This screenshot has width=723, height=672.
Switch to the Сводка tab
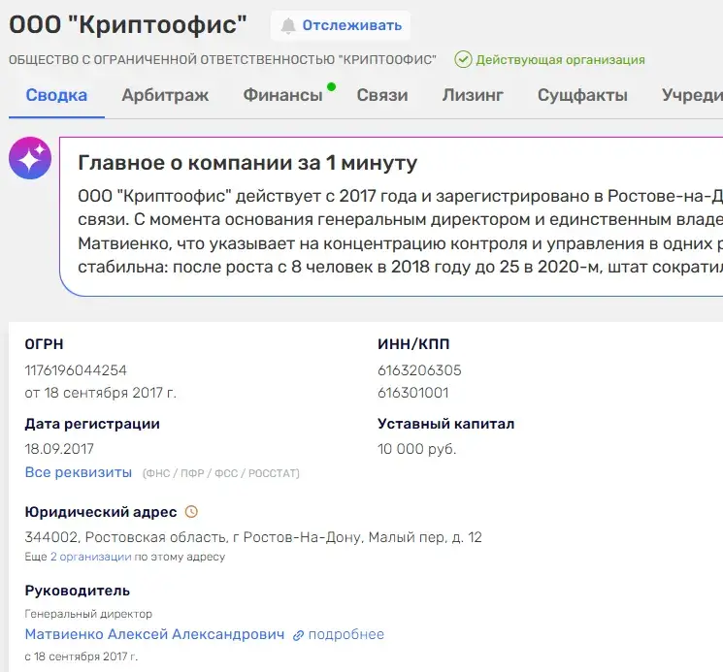[x=56, y=95]
